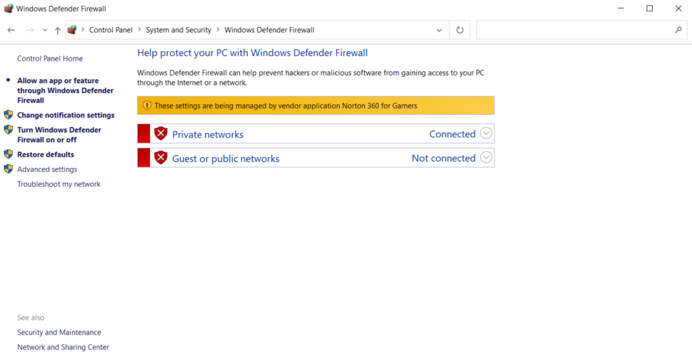Click red shield icon for Private networks

[x=161, y=134]
